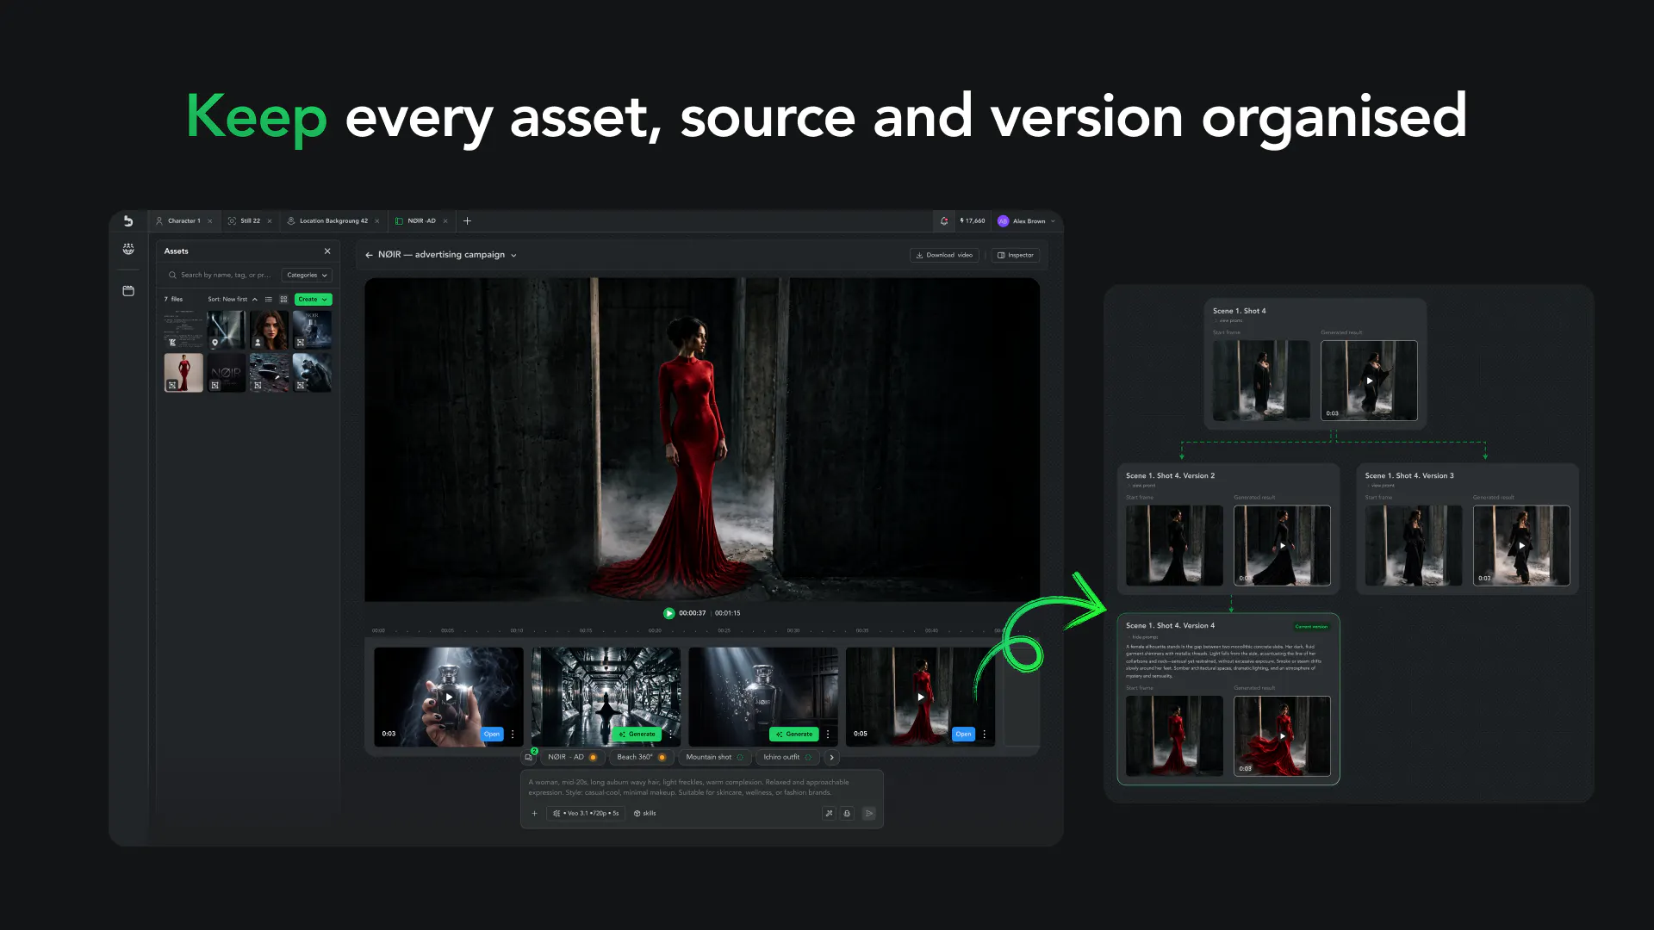
Task: Switch to the Location Backgroung 42 tab
Action: tap(333, 221)
